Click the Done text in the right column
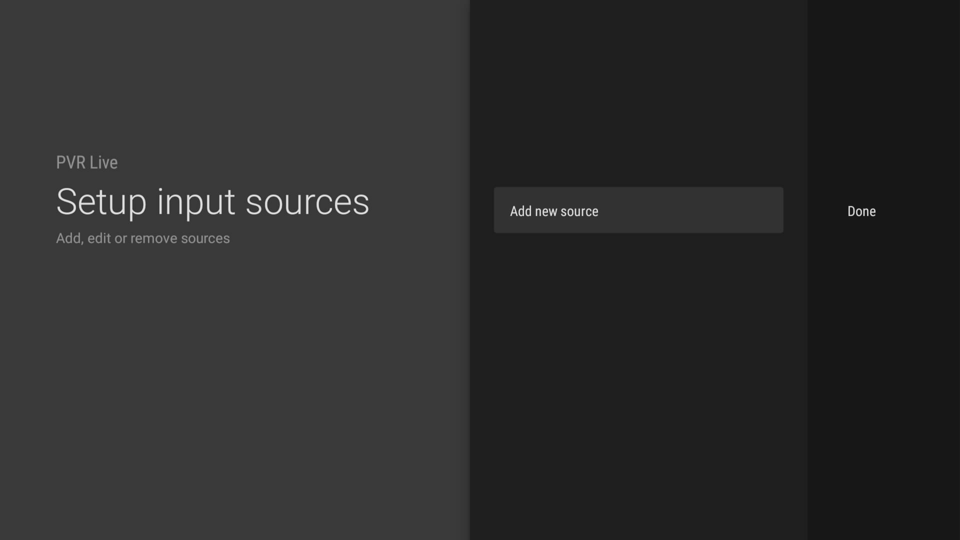The image size is (960, 540). (861, 211)
